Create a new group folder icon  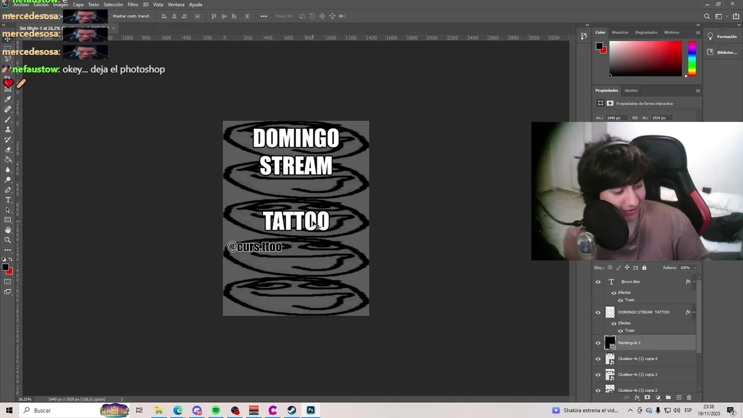click(668, 398)
